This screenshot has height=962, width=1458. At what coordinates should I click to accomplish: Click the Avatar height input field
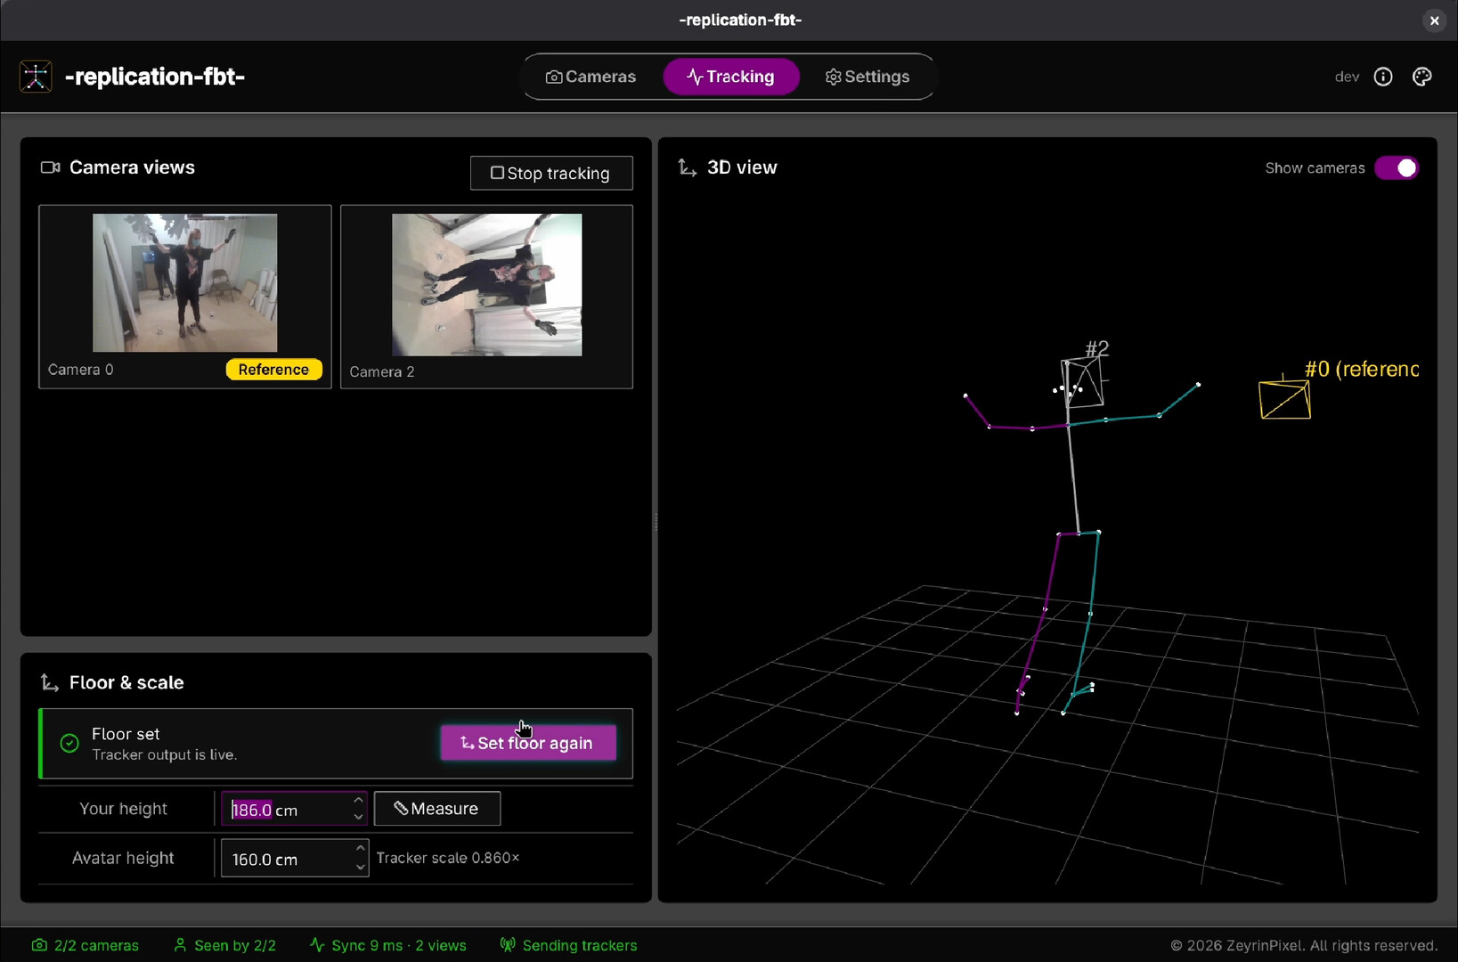pos(295,858)
